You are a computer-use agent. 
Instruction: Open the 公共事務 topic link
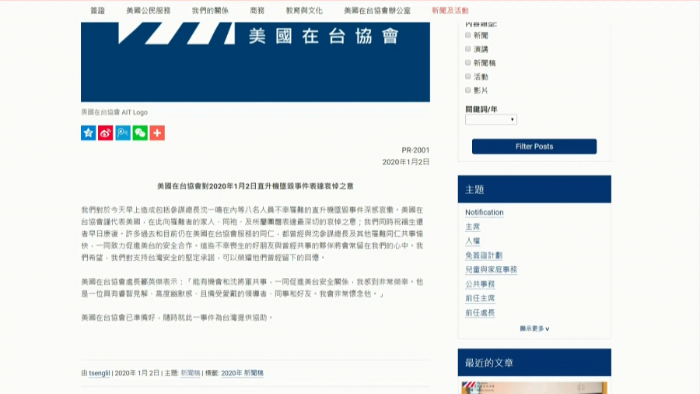point(480,283)
